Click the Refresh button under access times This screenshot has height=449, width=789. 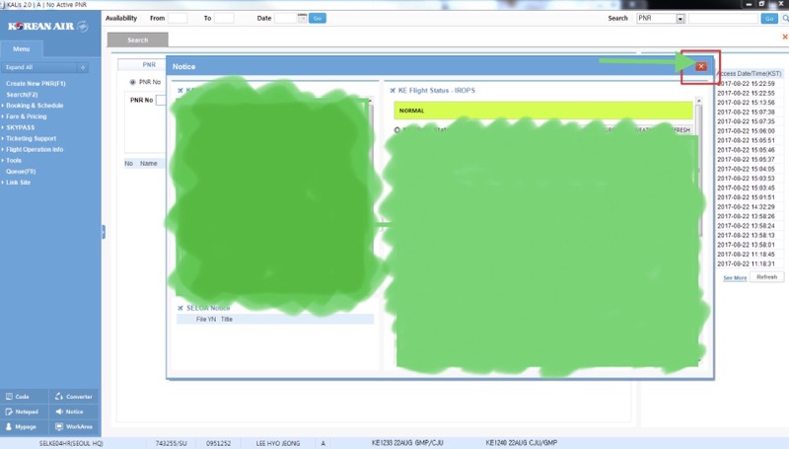pos(766,277)
